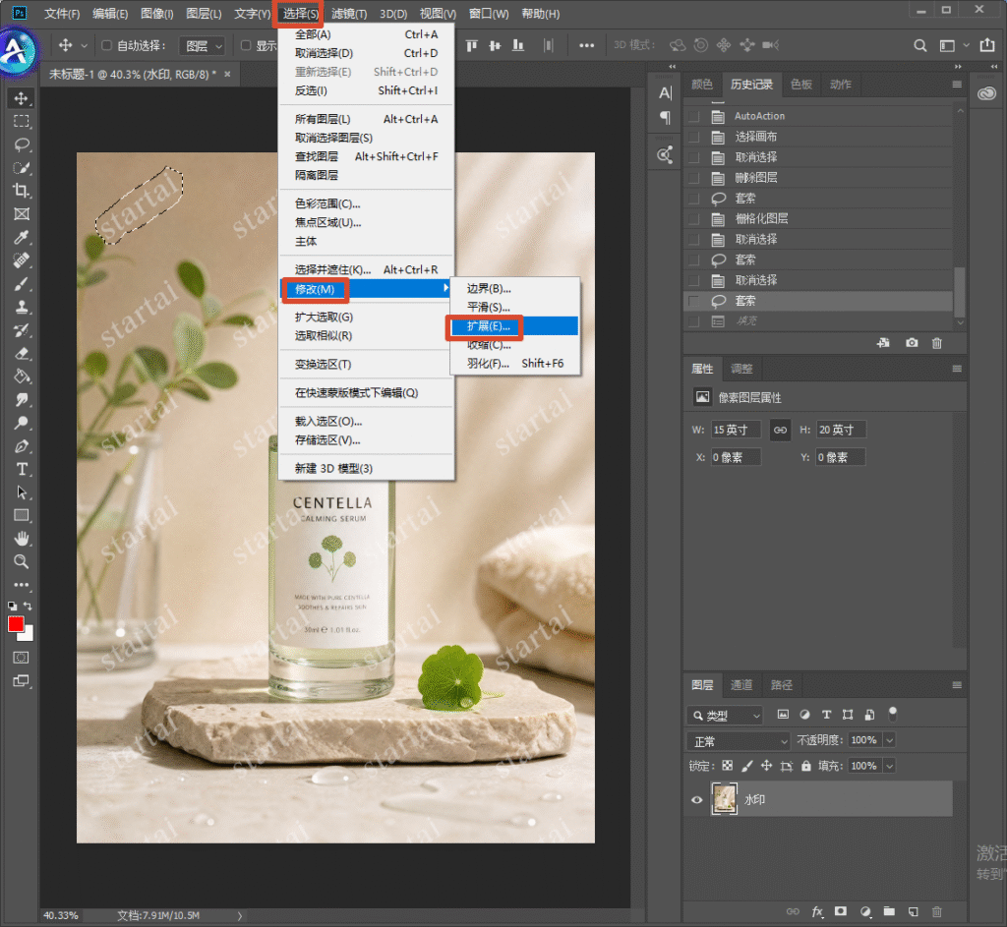Toggle Show Transform Controls checkbox
The image size is (1007, 927).
click(x=245, y=45)
